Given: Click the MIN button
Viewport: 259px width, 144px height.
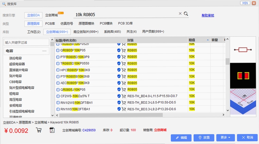Looking at the screenshot, I should tap(245, 3).
